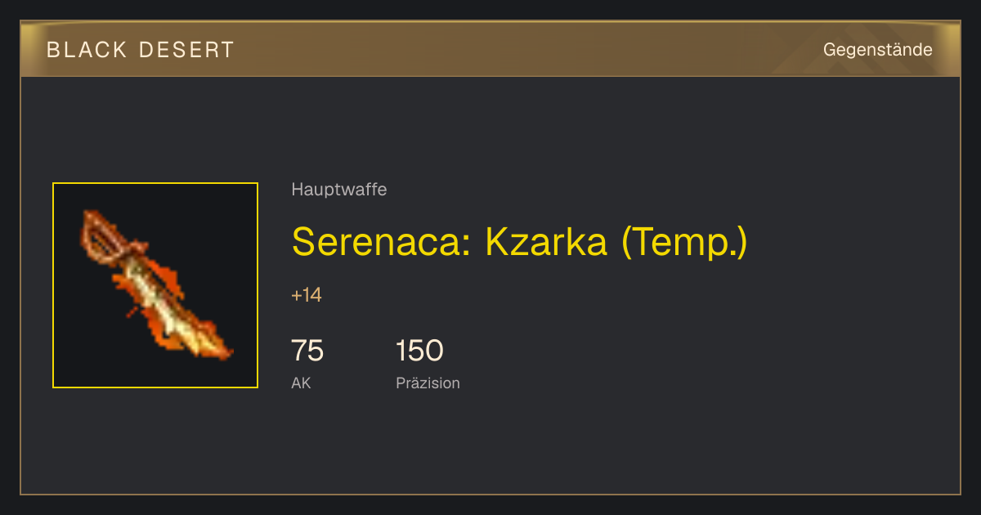Screen dimensions: 981x515
Task: Click the flaming blade tip of sword
Action: pyautogui.click(x=214, y=343)
